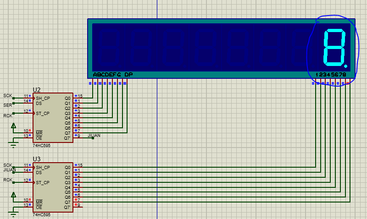Select the power terminal arrow beside U3
Screen dimensions: 367x219
tap(14, 195)
